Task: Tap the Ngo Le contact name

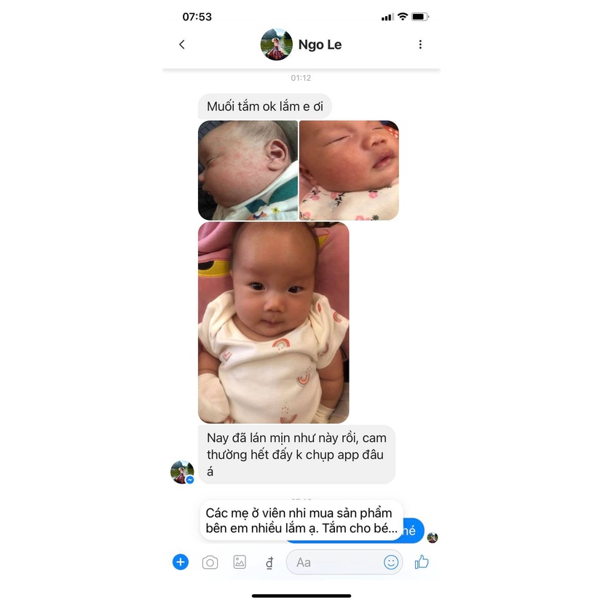Action: [x=320, y=44]
